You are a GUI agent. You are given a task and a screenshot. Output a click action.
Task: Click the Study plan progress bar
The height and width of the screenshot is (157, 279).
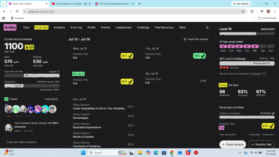pos(32,86)
